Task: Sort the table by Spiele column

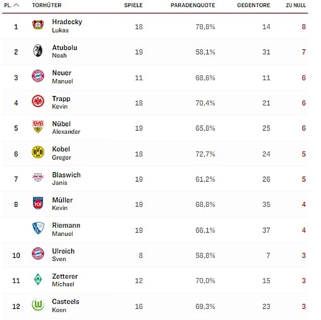Action: click(x=133, y=5)
